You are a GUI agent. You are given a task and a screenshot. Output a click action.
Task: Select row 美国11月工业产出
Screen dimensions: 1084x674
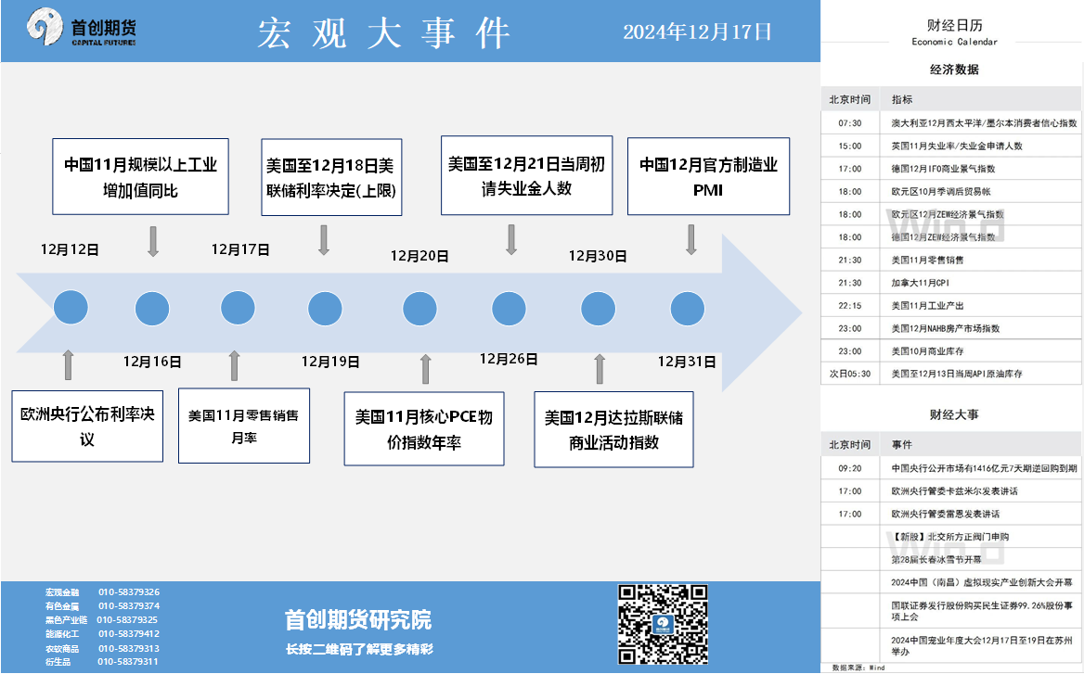pyautogui.click(x=951, y=305)
